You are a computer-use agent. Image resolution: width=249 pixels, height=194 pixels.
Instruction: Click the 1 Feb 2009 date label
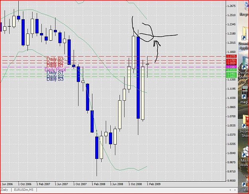154,184
